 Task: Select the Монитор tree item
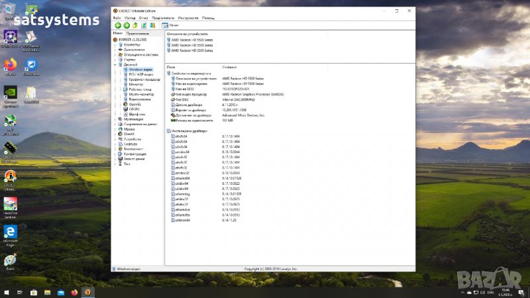[x=136, y=84]
